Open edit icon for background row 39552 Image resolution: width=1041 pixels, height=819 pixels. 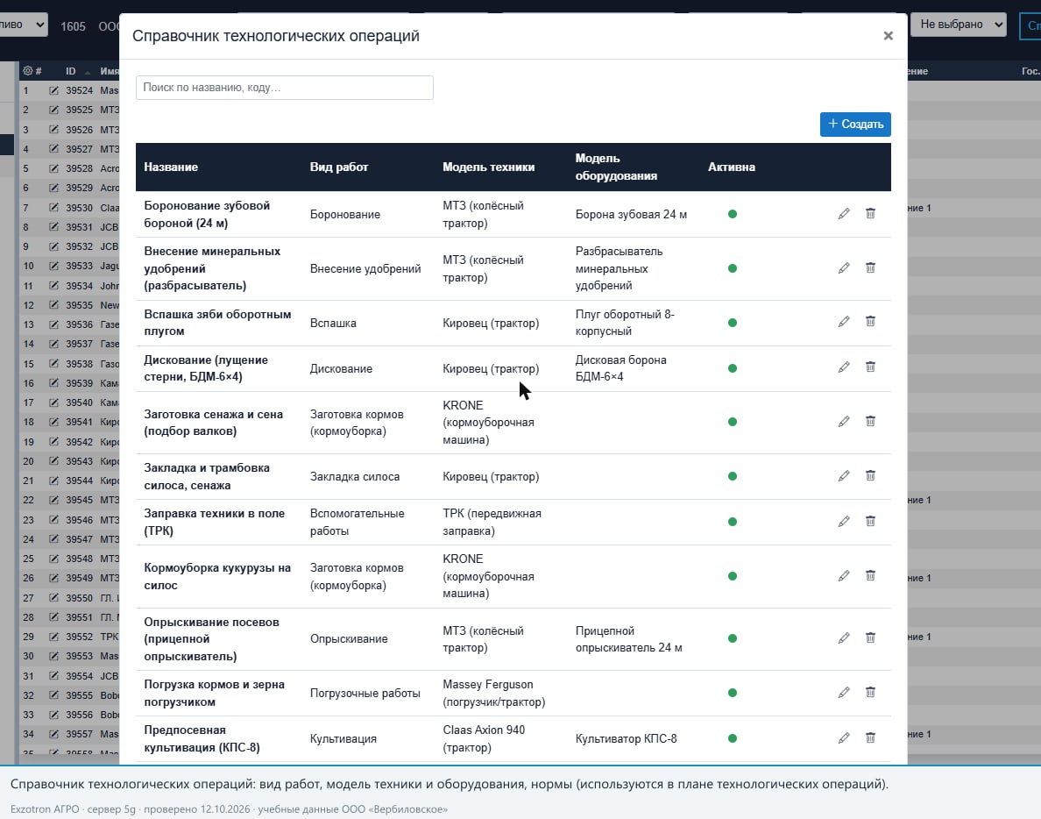(53, 637)
